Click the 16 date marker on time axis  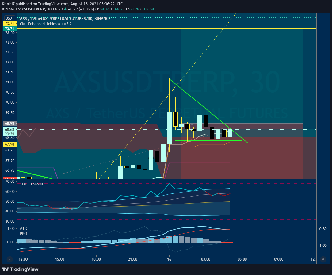[169, 259]
